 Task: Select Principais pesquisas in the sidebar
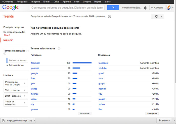pyautogui.click(x=14, y=27)
